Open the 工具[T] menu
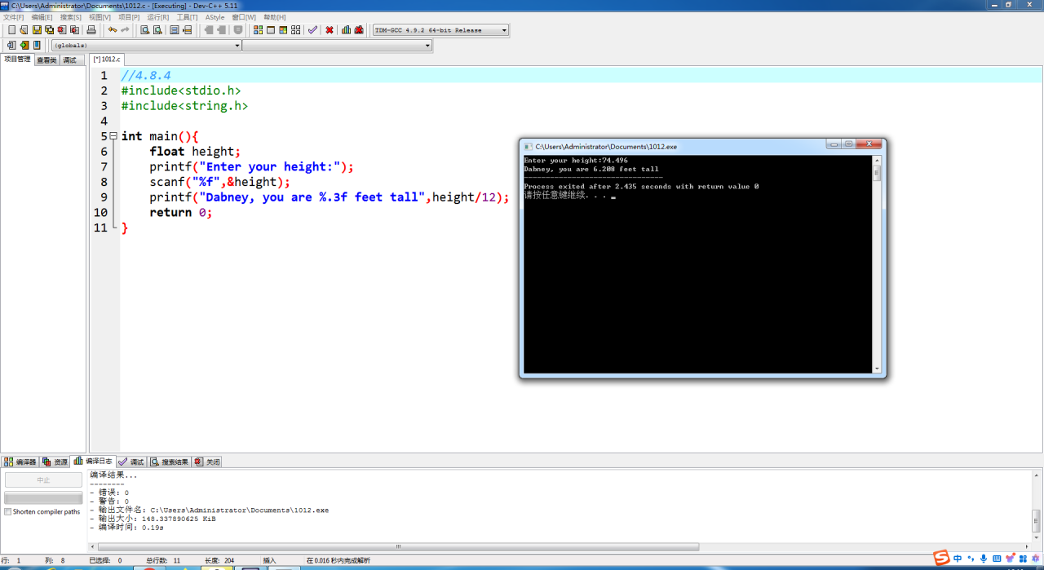Image resolution: width=1044 pixels, height=570 pixels. tap(188, 17)
